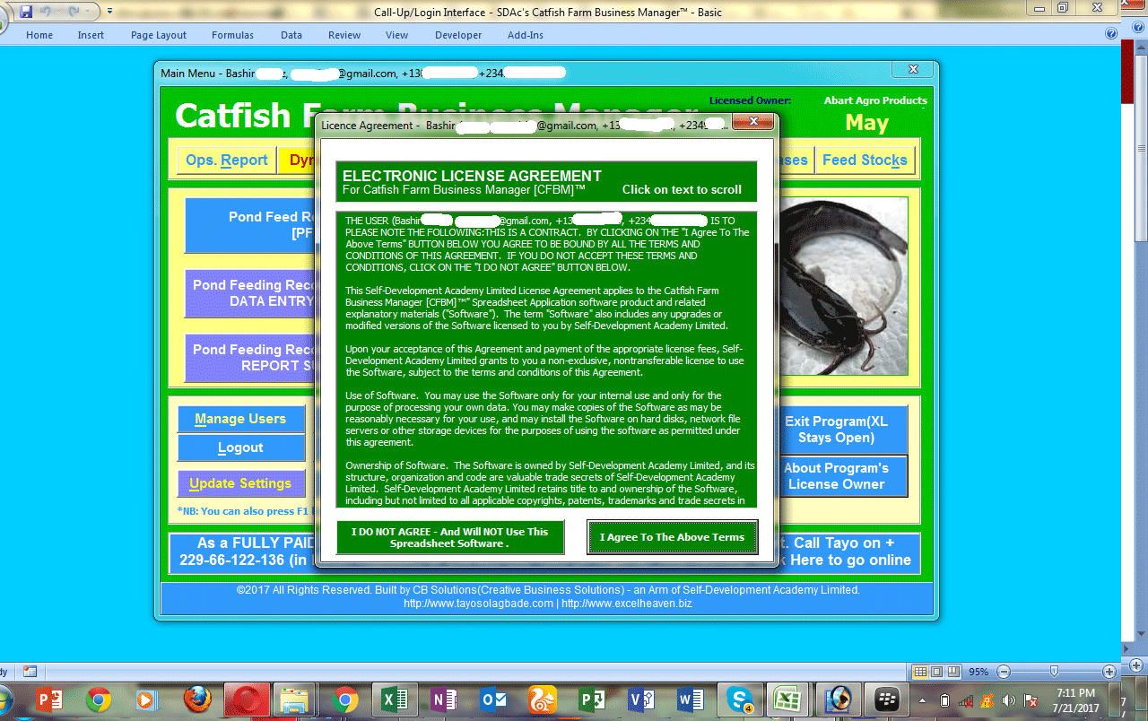Switch to the Page Layout tab
This screenshot has height=721, width=1148.
(159, 35)
